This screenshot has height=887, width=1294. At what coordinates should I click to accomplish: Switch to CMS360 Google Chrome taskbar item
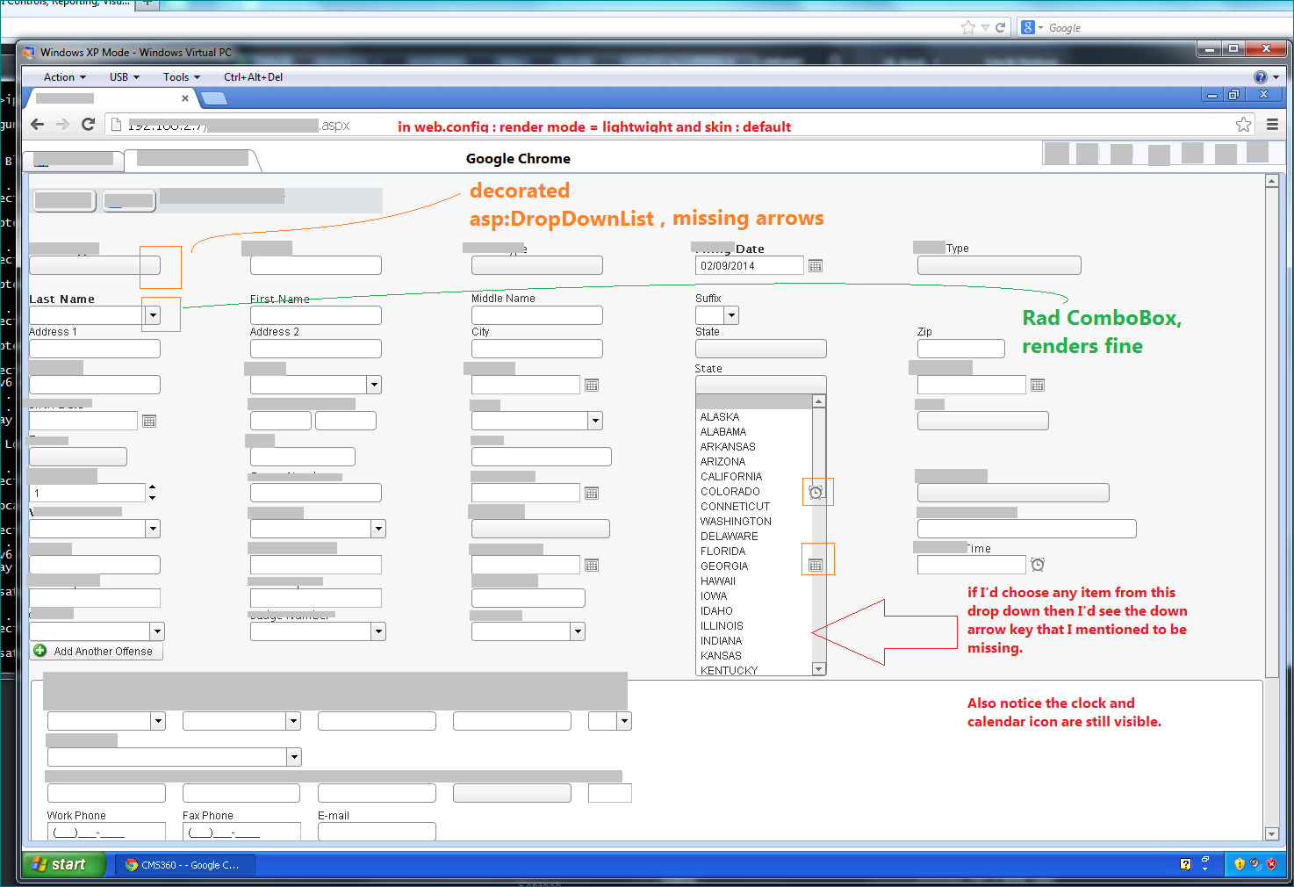[x=186, y=865]
